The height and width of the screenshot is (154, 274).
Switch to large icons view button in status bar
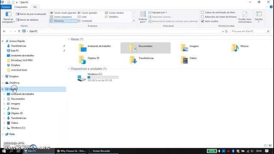tap(270, 145)
